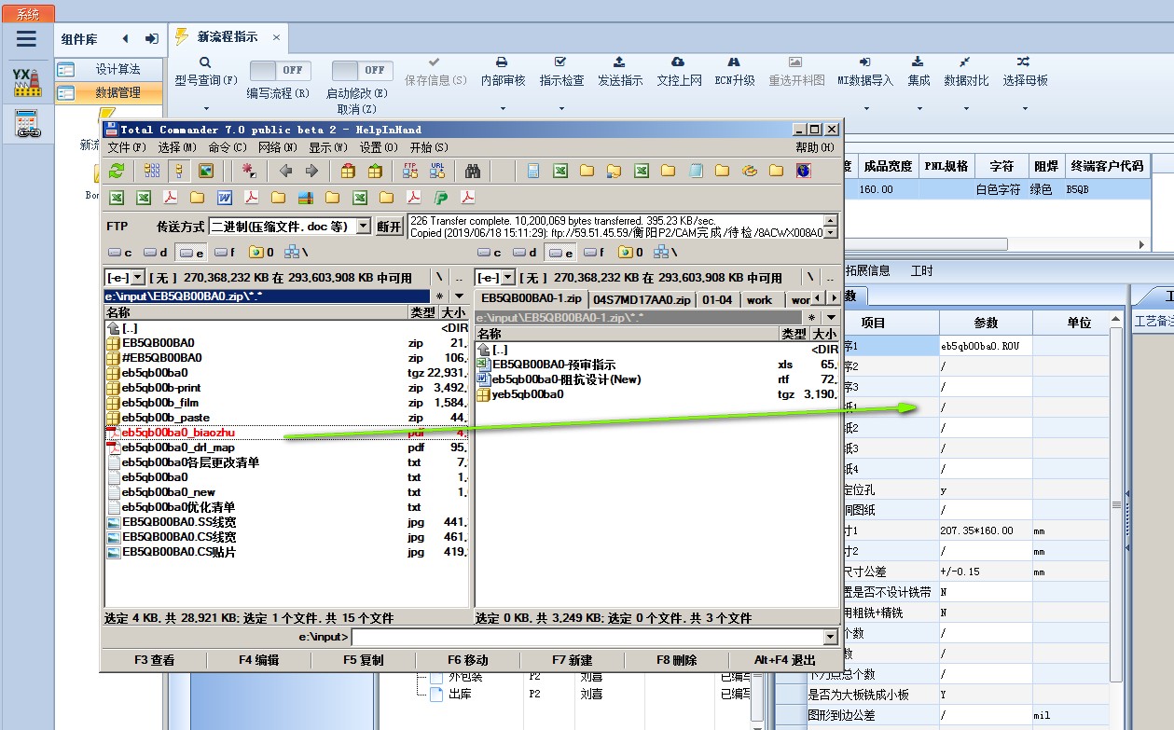Open the 命令(C) menu
Viewport: 1174px width, 730px height.
(228, 147)
